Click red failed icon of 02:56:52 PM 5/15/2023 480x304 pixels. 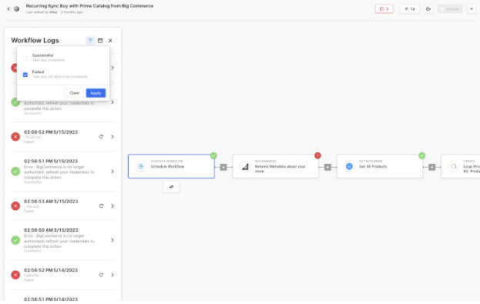pos(15,137)
